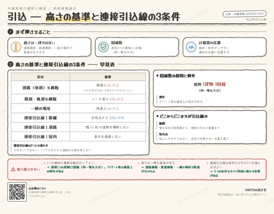
Task: Select the 連接引込線|距離 row label
Action: tap(40, 118)
